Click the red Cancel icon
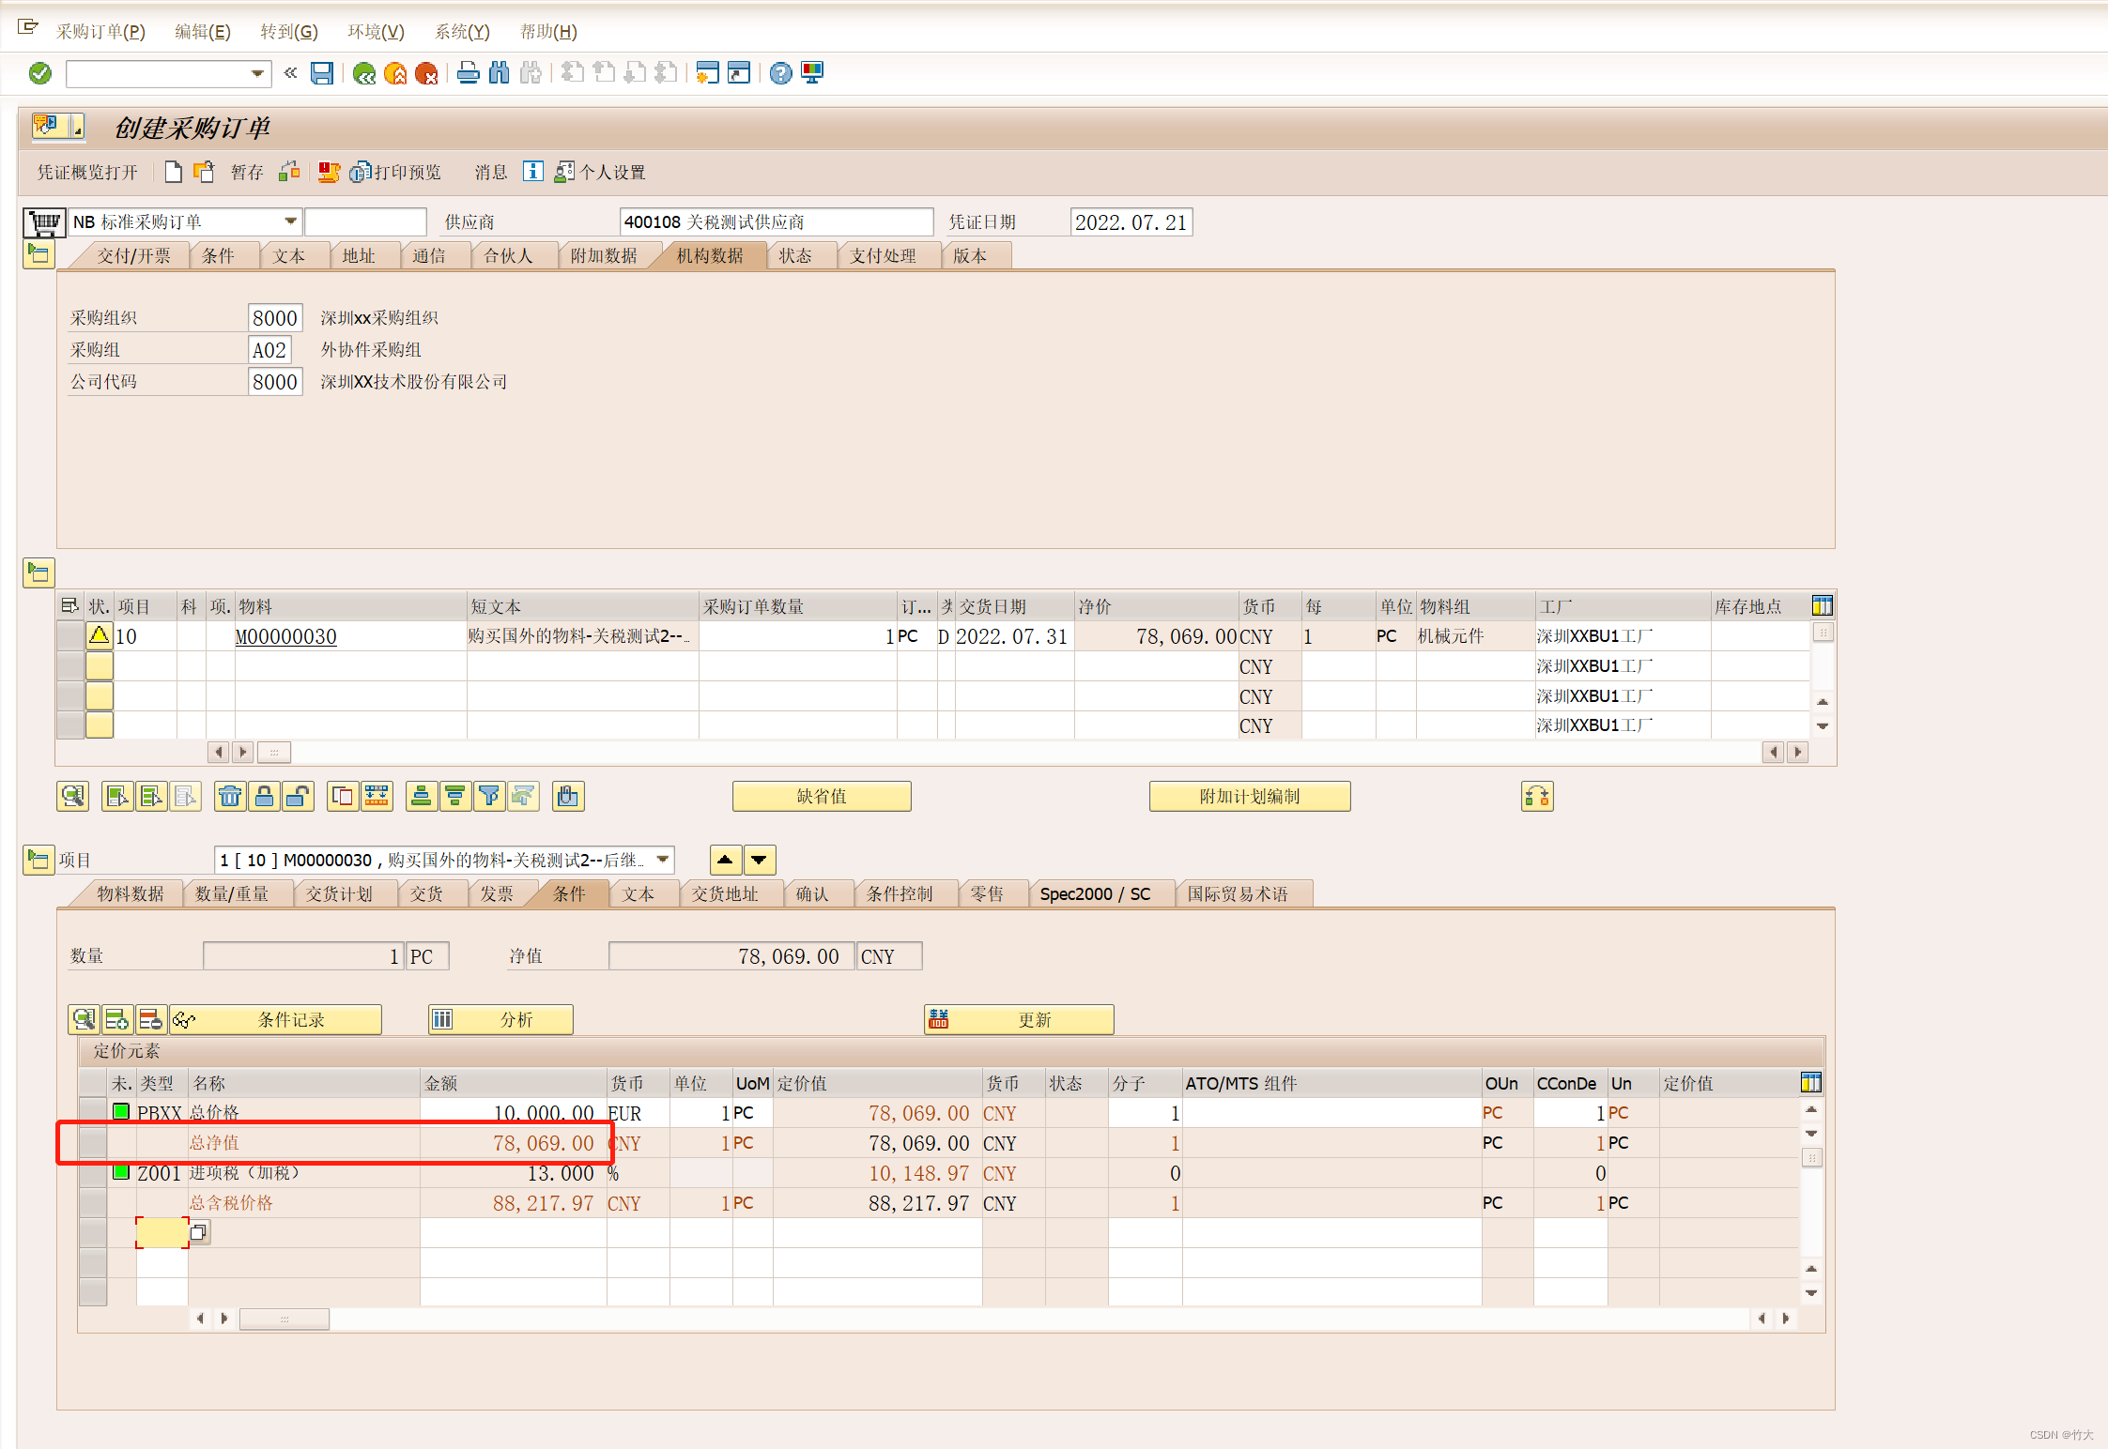 [426, 73]
